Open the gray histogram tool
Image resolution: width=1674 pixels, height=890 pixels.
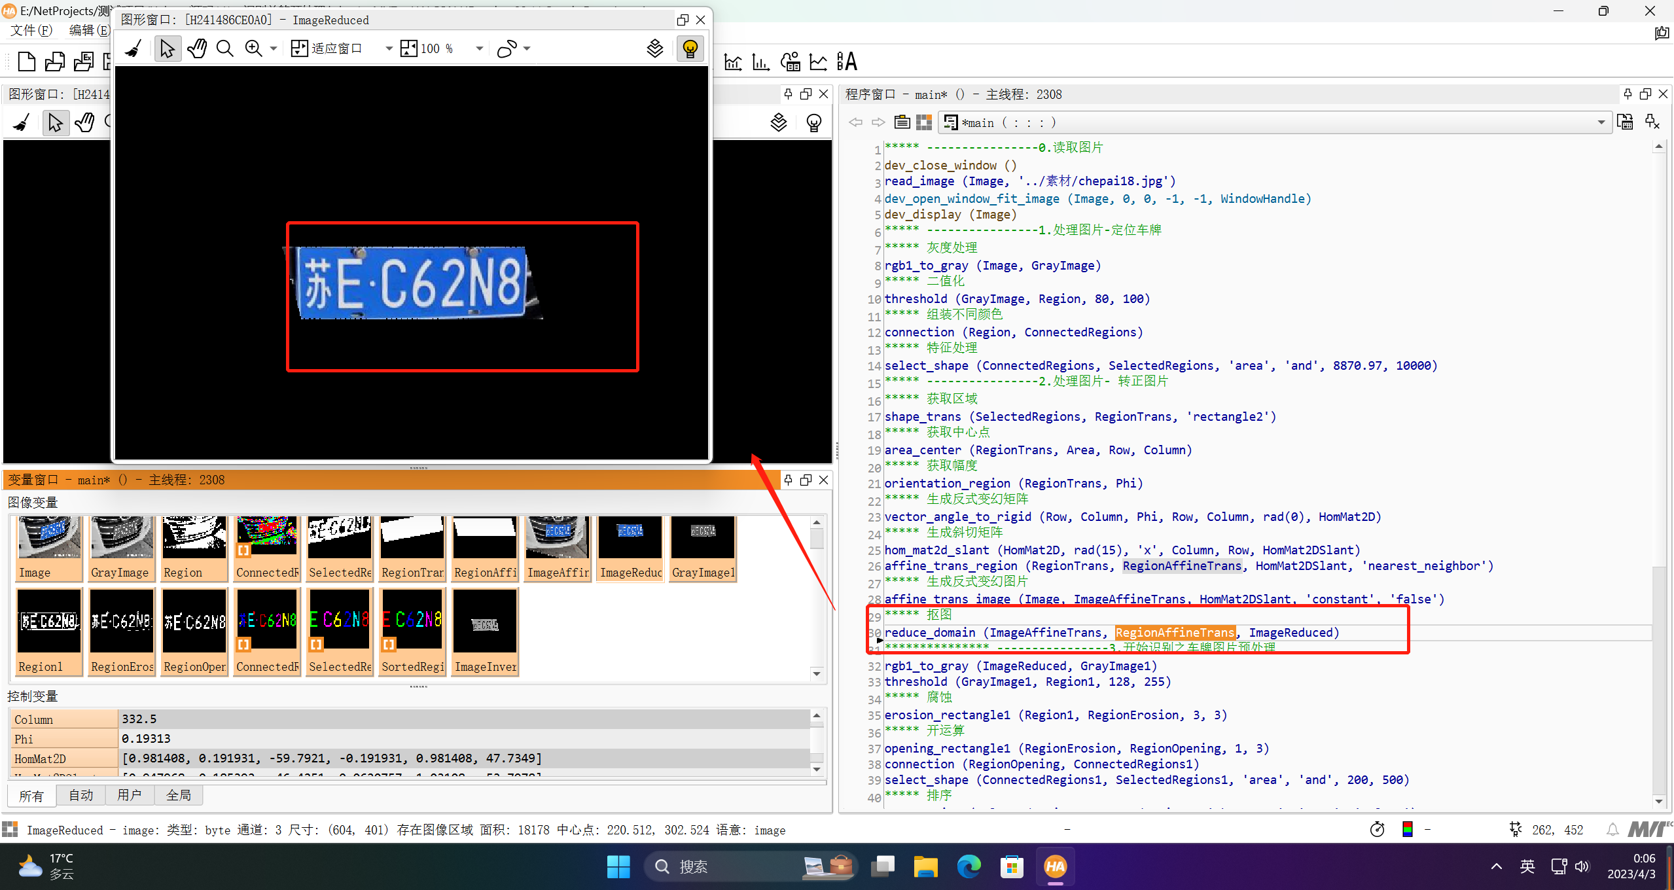732,62
